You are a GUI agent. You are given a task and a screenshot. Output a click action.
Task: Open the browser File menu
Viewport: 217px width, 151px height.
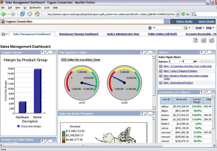pos(3,8)
